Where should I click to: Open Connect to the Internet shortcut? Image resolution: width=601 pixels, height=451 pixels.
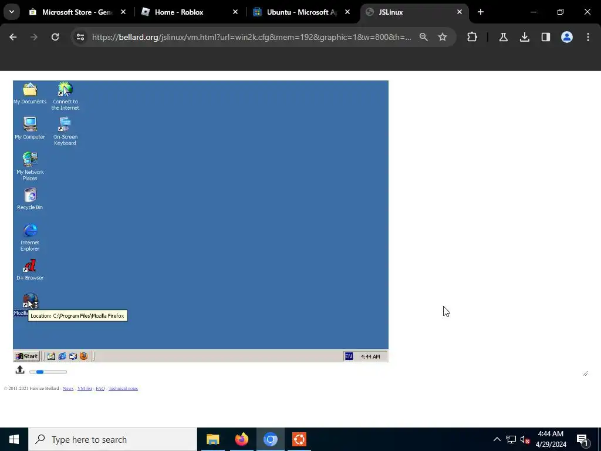pyautogui.click(x=65, y=96)
